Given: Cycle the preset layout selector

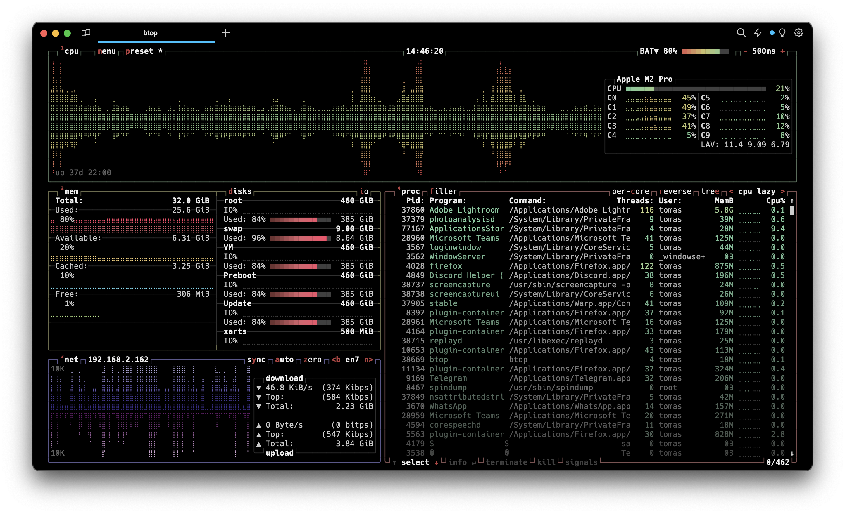Looking at the screenshot, I should coord(139,51).
